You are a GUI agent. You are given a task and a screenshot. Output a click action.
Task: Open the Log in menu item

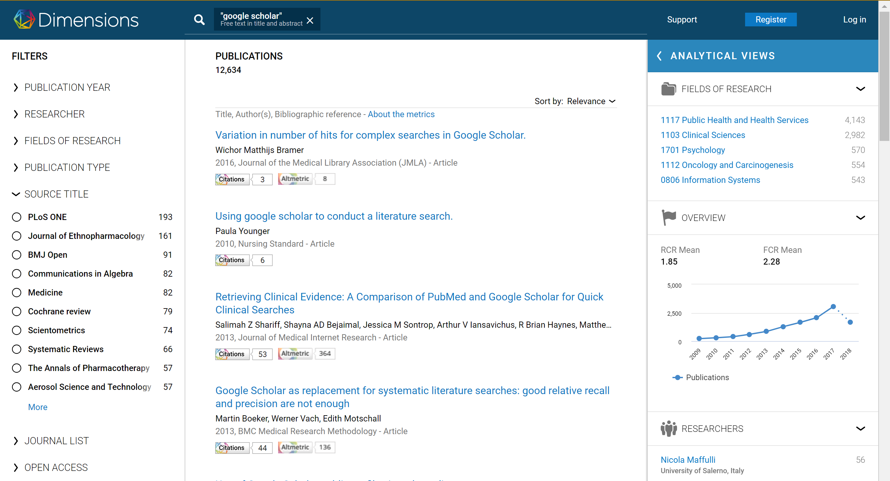[x=854, y=19]
